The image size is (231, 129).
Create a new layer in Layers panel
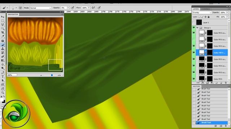[221, 83]
